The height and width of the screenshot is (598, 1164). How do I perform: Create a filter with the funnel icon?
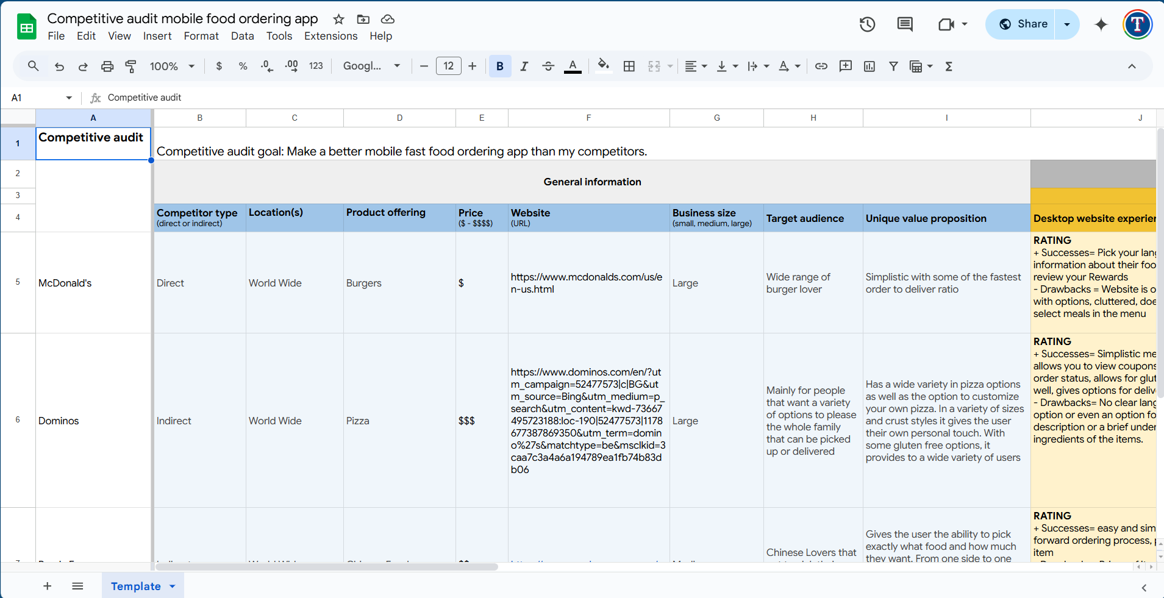(x=893, y=66)
